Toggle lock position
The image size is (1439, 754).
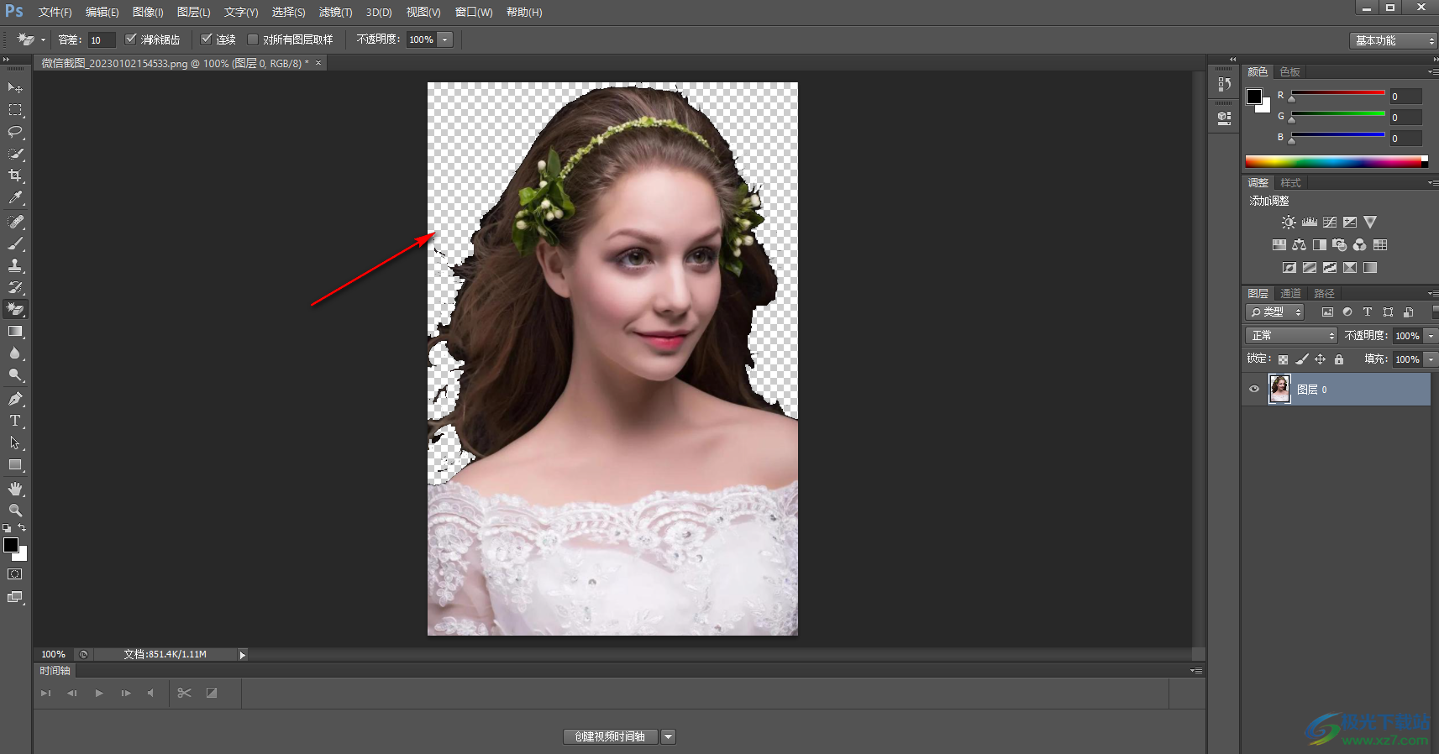click(x=1321, y=359)
